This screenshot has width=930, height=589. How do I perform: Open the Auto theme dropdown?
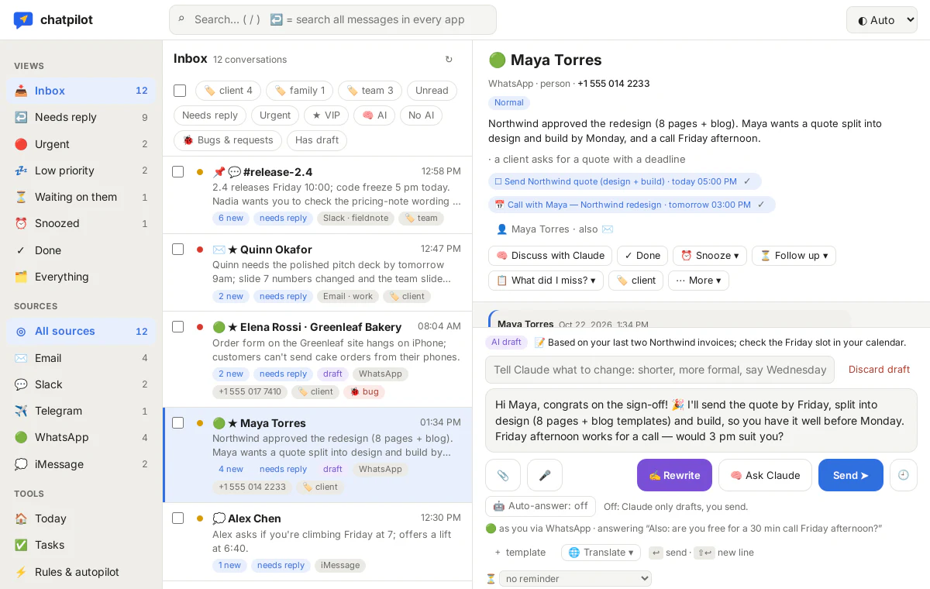click(882, 20)
